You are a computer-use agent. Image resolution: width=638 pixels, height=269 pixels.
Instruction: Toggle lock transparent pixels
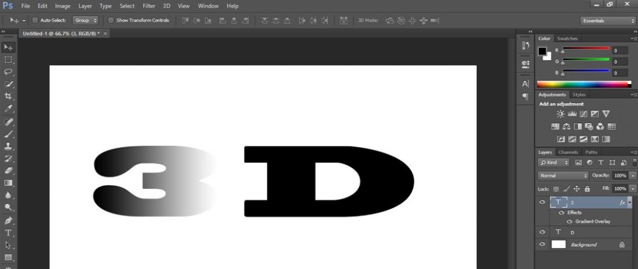556,189
